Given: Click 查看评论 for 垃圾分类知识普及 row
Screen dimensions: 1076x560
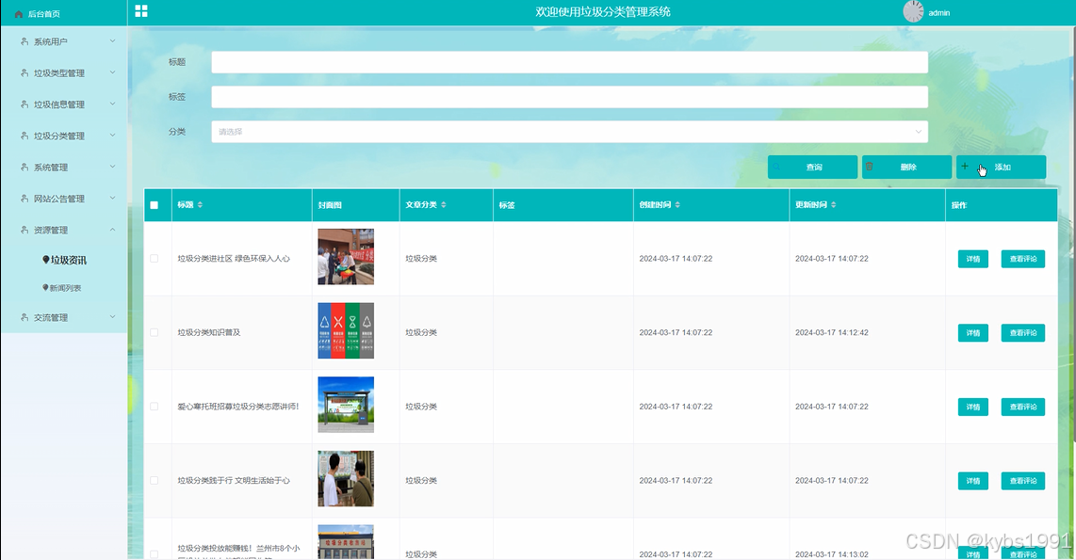Looking at the screenshot, I should click(x=1023, y=332).
